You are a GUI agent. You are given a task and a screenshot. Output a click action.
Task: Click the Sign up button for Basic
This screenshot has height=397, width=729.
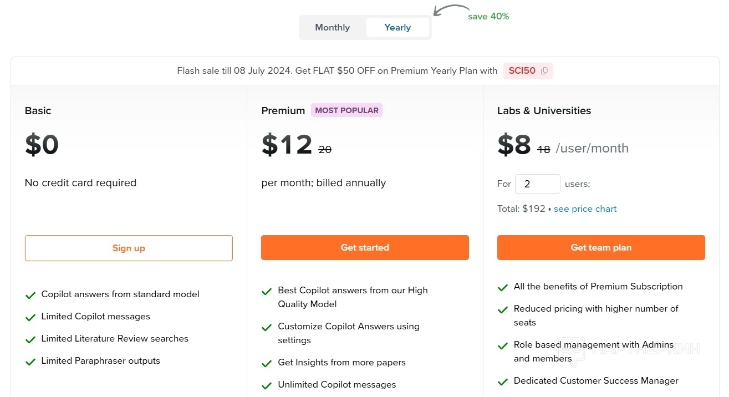pos(129,248)
